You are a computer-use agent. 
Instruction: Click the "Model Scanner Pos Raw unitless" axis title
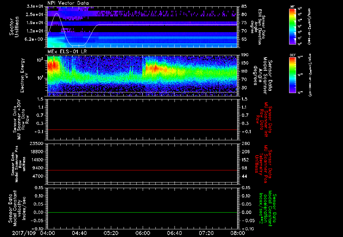(x=18, y=164)
